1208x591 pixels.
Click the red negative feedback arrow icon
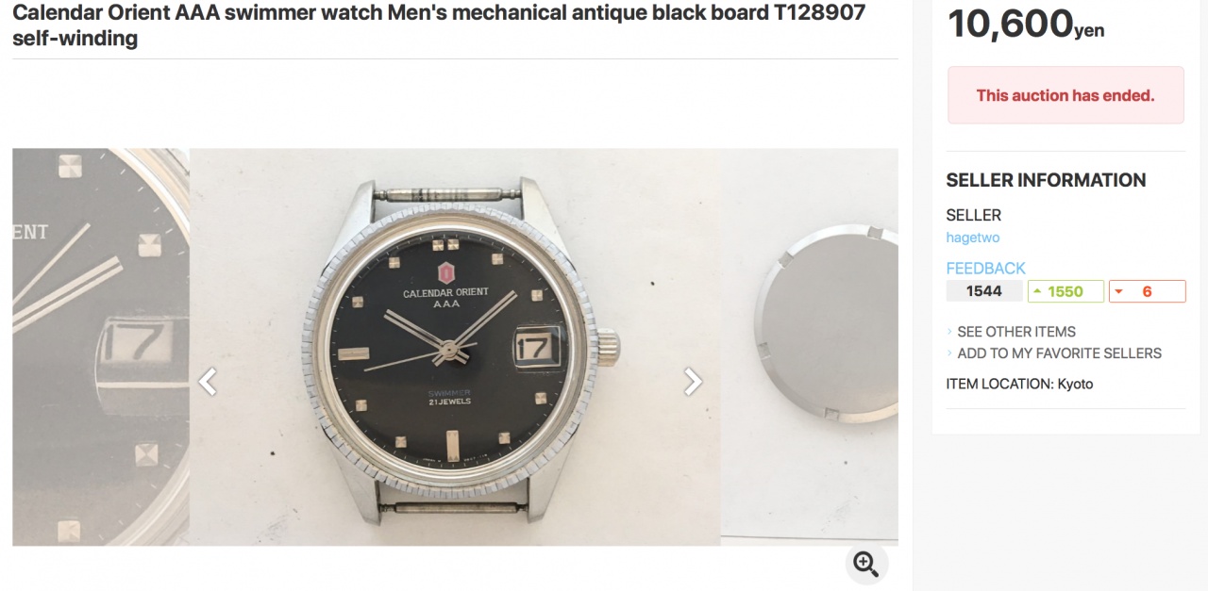(x=1118, y=292)
